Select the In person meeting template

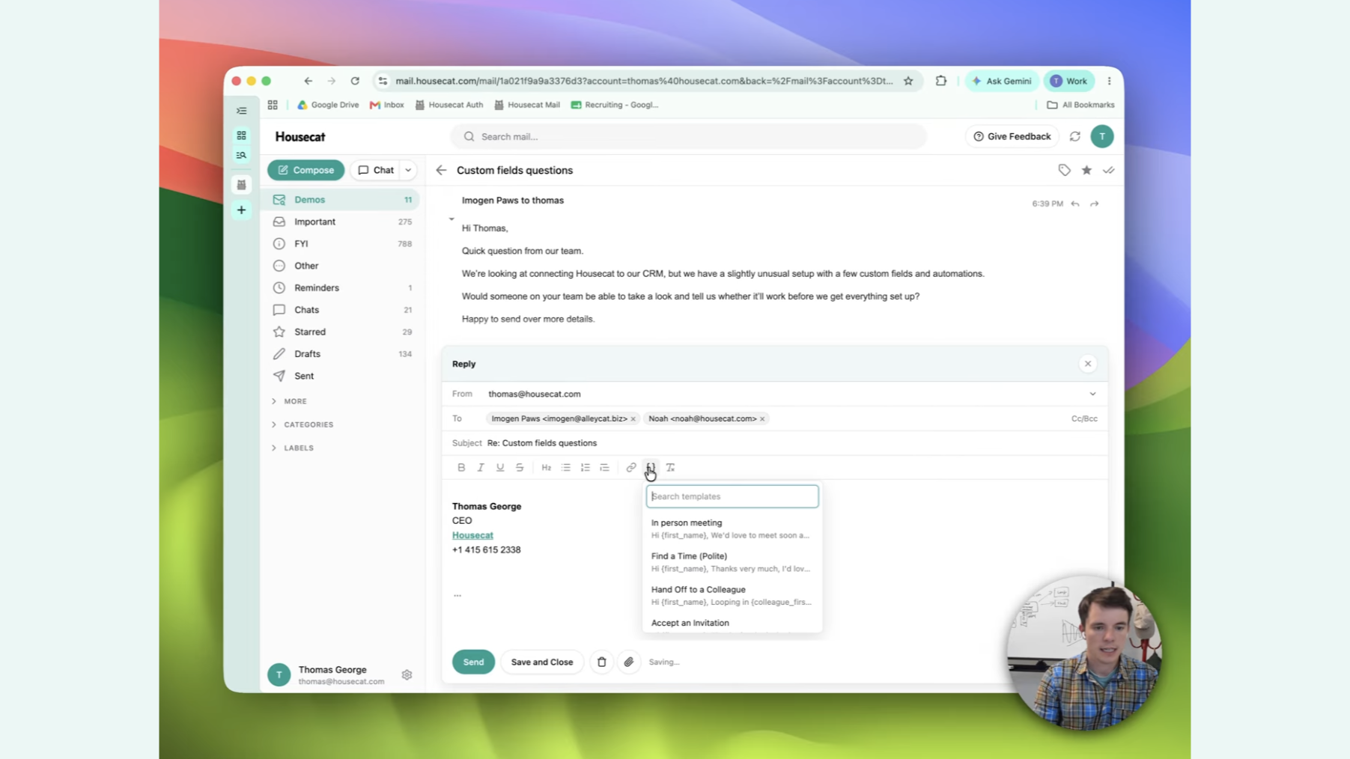tap(732, 528)
